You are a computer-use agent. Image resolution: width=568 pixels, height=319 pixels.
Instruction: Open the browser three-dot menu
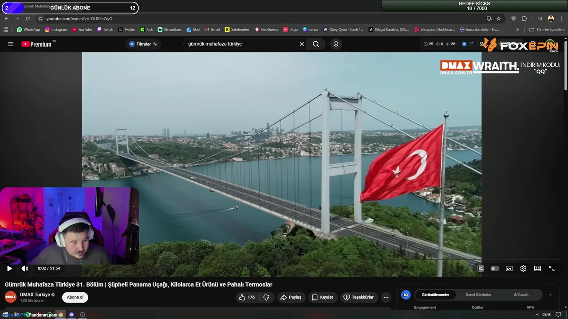click(x=561, y=19)
